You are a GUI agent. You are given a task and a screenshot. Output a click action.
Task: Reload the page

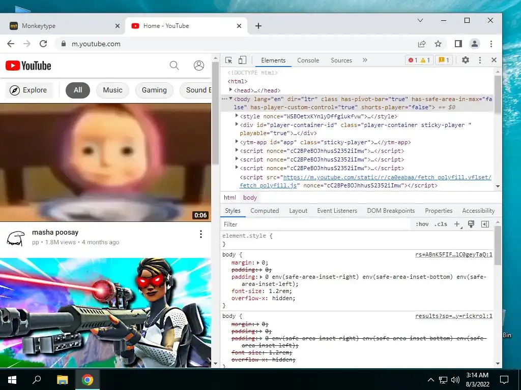[x=43, y=44]
